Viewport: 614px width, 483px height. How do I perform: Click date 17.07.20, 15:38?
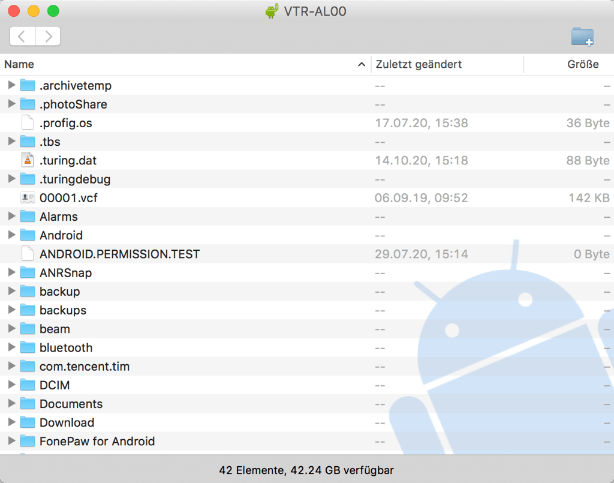coord(422,123)
